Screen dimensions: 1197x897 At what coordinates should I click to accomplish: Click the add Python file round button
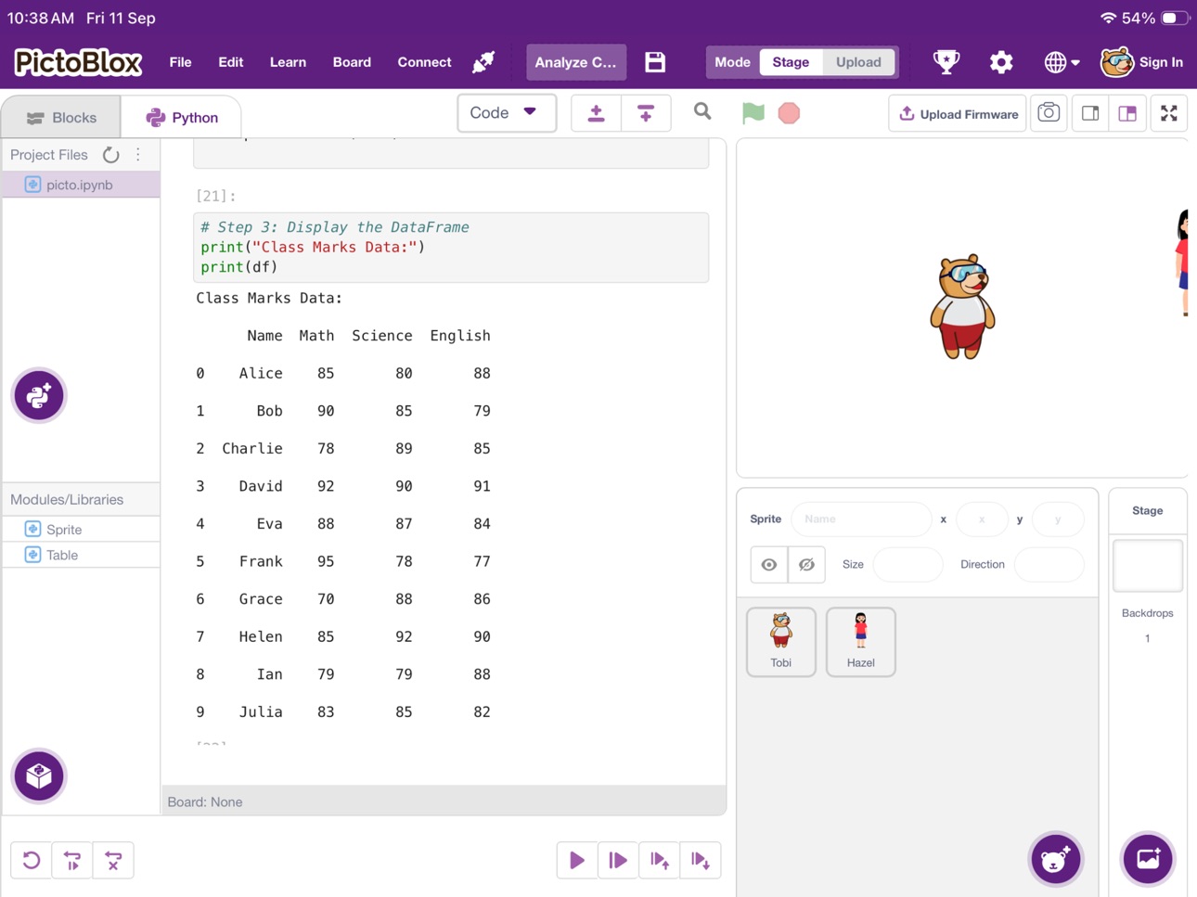click(39, 395)
